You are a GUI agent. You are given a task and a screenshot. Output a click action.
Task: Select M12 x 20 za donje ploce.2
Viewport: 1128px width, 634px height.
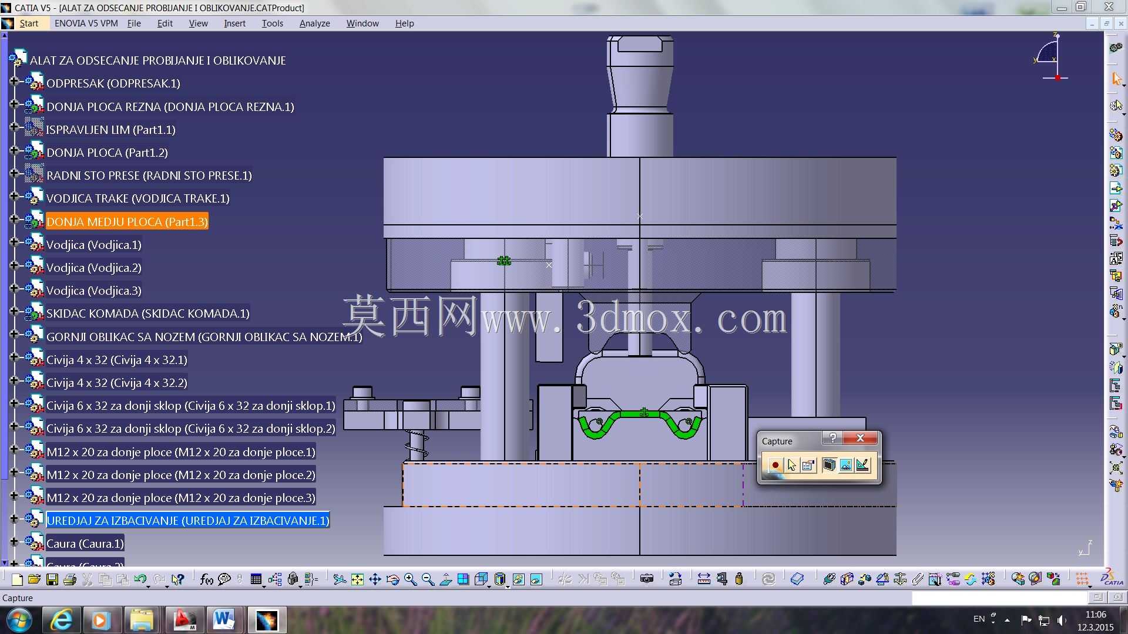181,475
